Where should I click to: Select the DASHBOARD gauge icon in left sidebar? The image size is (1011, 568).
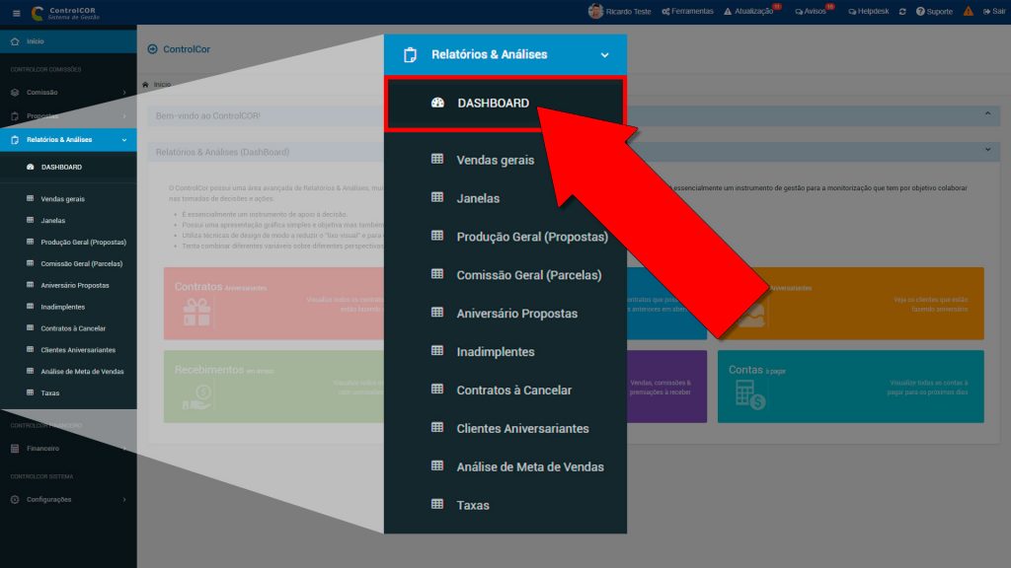tap(31, 167)
